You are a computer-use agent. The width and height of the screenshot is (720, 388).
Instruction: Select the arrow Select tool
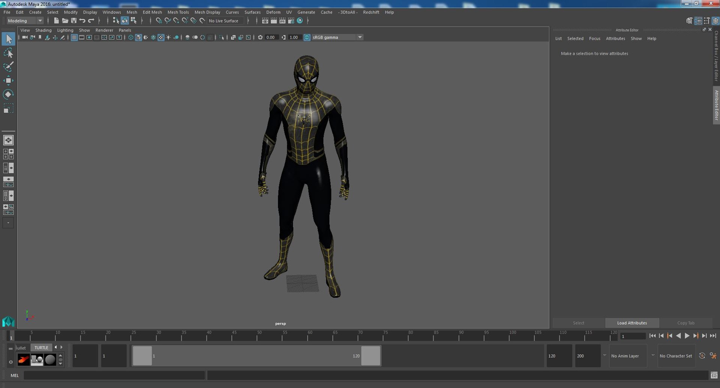8,39
